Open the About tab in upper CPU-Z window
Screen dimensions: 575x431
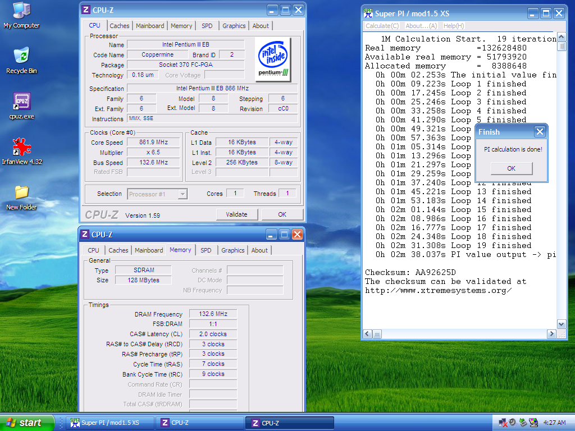pos(261,26)
